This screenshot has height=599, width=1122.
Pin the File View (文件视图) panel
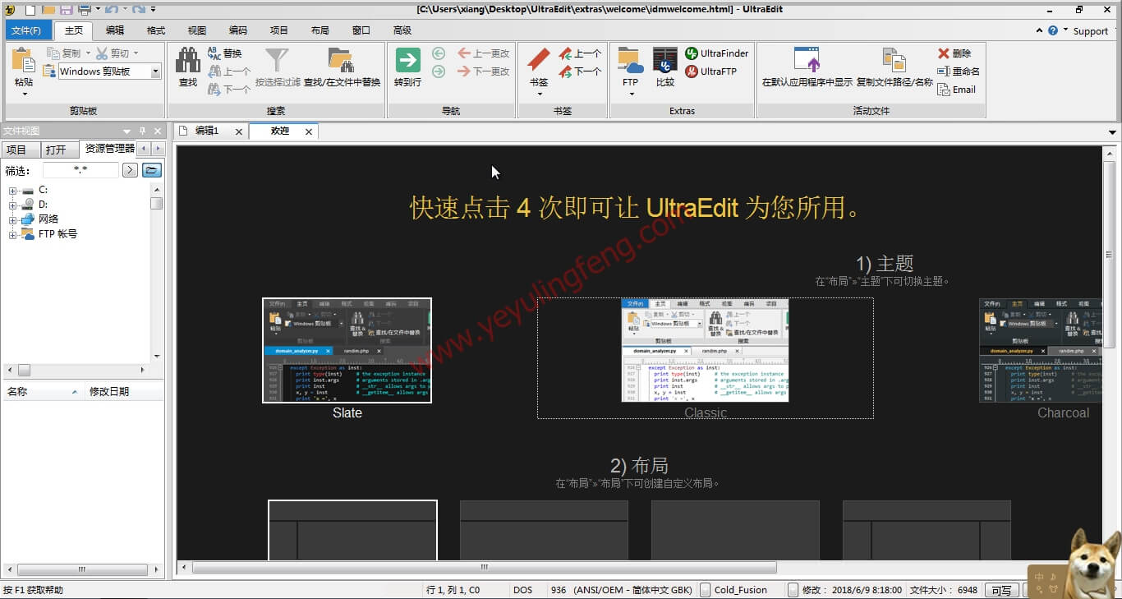[142, 131]
